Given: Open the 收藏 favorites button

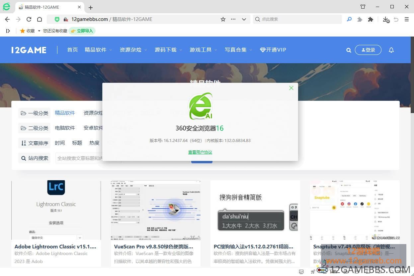Looking at the screenshot, I should [28, 31].
